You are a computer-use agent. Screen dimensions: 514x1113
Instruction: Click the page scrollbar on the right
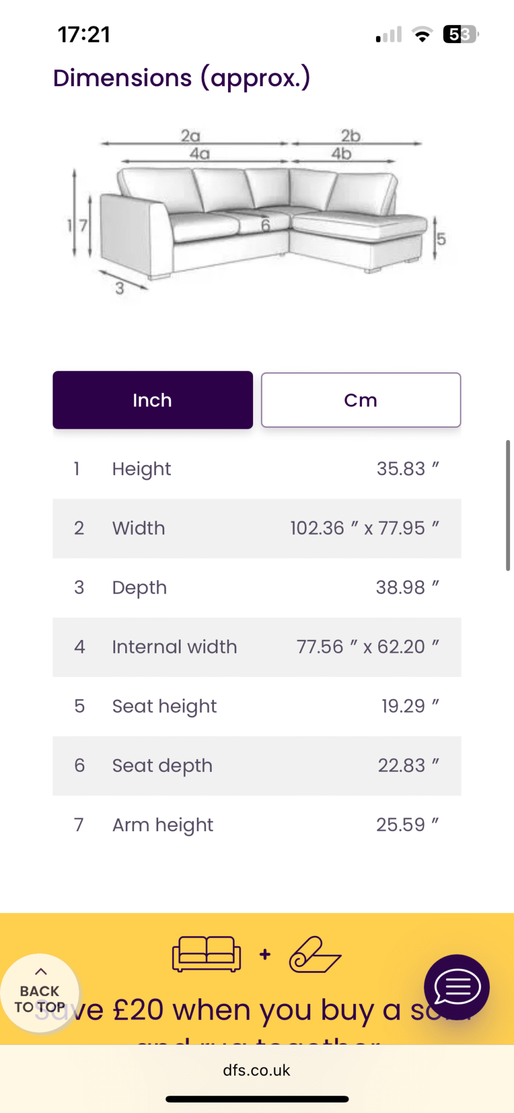point(508,505)
